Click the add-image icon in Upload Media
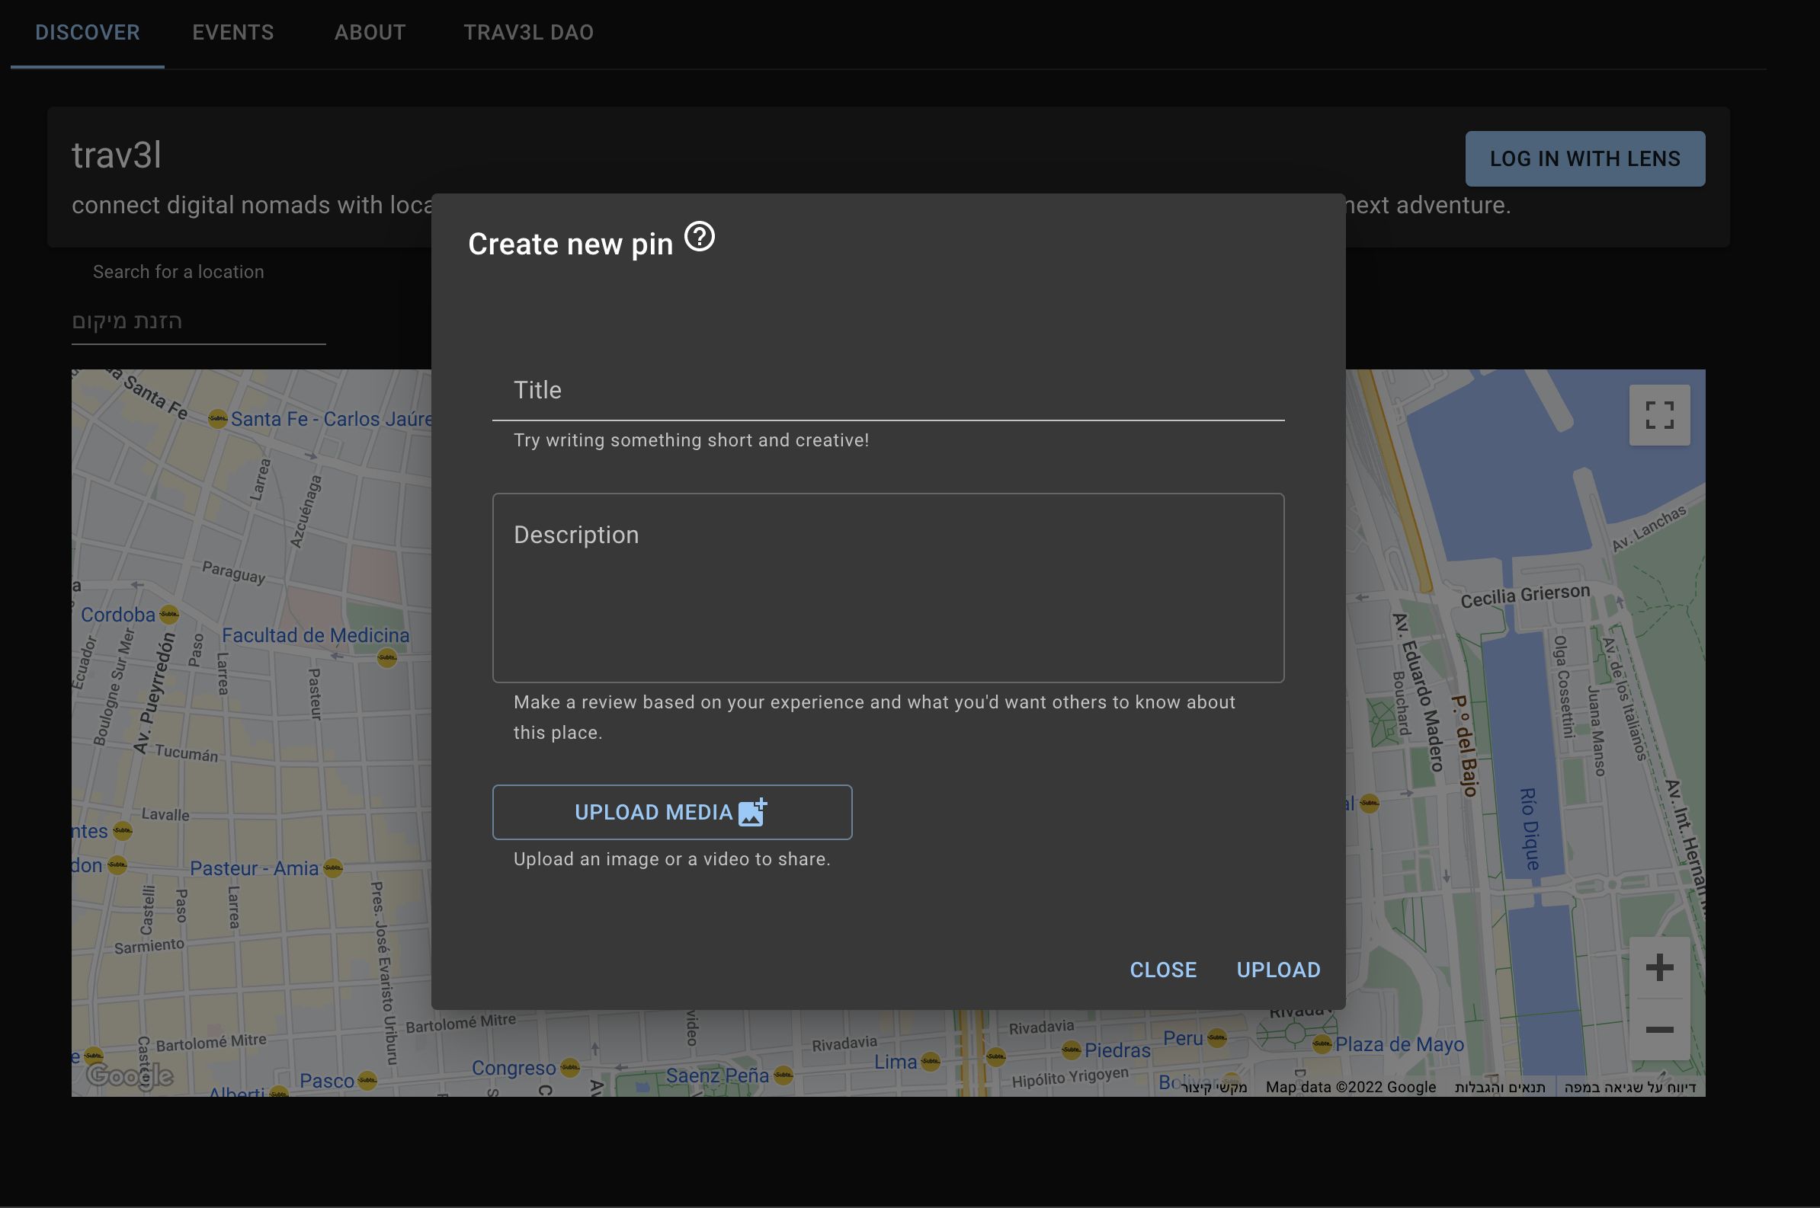1820x1208 pixels. pos(752,812)
